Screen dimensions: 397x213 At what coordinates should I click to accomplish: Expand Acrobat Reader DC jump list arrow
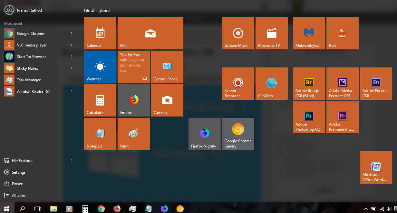click(72, 91)
